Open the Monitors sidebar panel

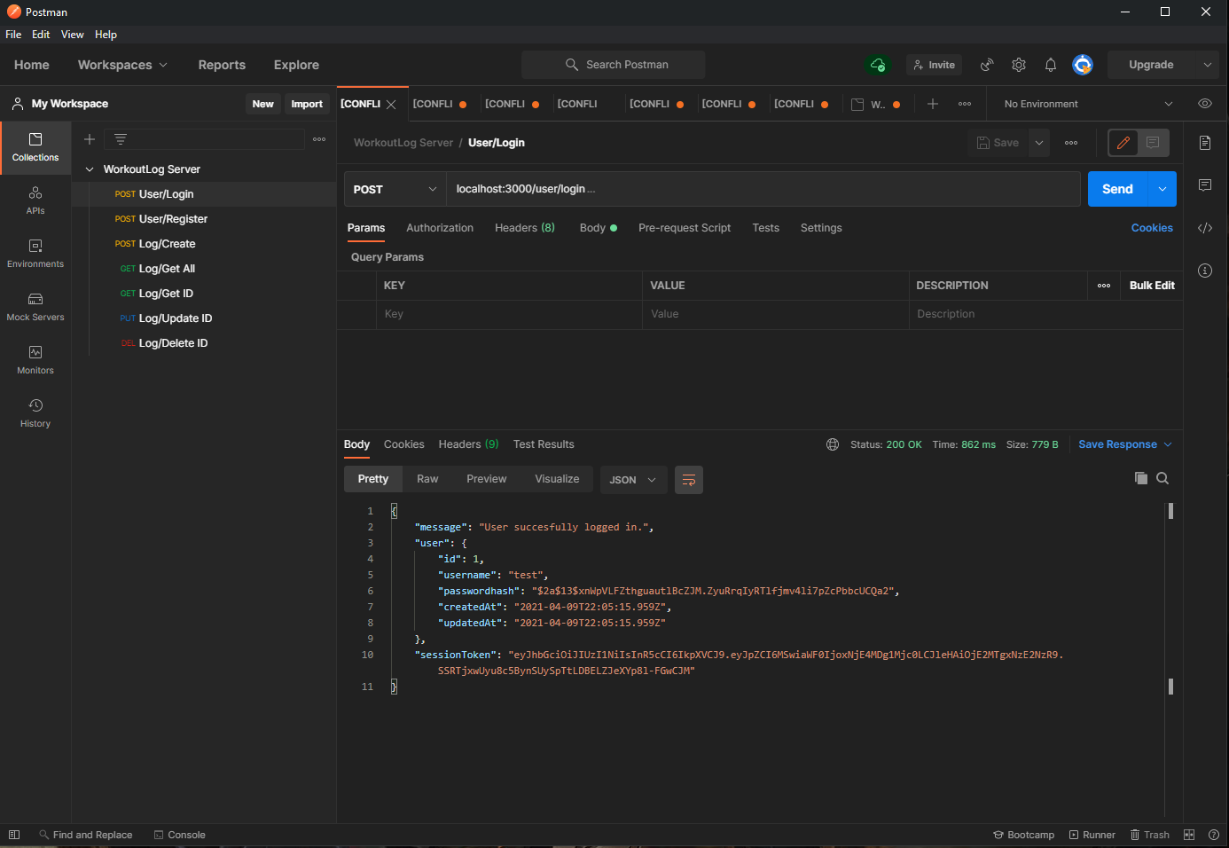coord(35,360)
